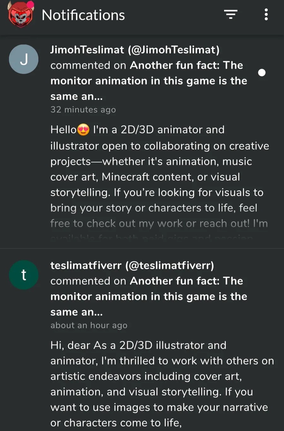The height and width of the screenshot is (431, 284).
Task: Open JimohTeslimat's display name link
Action: point(87,50)
